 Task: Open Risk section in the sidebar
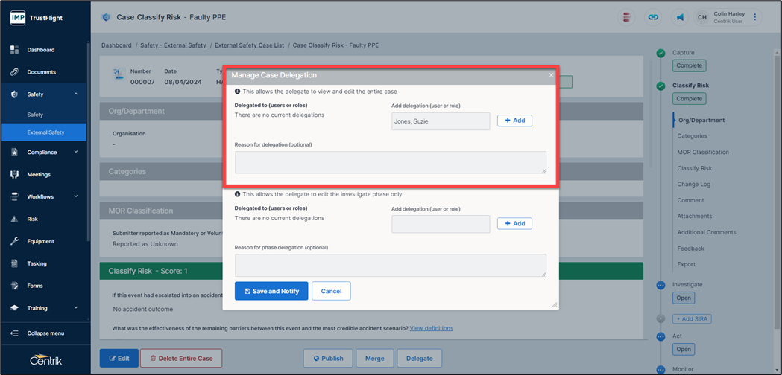(x=33, y=219)
